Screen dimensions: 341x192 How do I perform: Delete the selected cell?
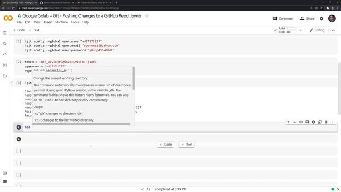(326, 122)
